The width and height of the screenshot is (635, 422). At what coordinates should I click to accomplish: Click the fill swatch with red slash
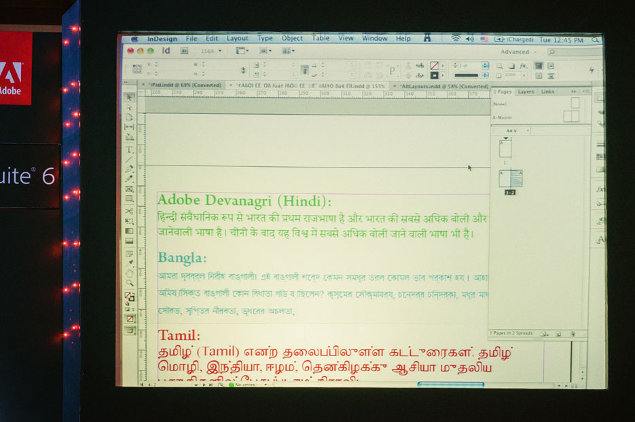[434, 66]
